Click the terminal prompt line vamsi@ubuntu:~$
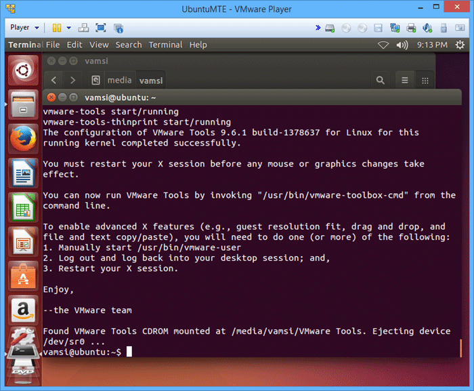The height and width of the screenshot is (391, 474). [82, 352]
